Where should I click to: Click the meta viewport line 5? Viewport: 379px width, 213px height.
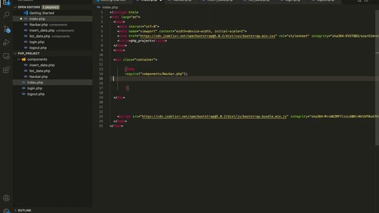tap(182, 31)
